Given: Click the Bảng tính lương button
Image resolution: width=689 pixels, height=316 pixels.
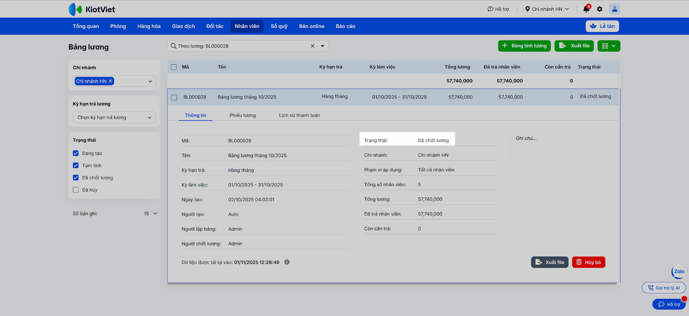Looking at the screenshot, I should click(x=524, y=46).
